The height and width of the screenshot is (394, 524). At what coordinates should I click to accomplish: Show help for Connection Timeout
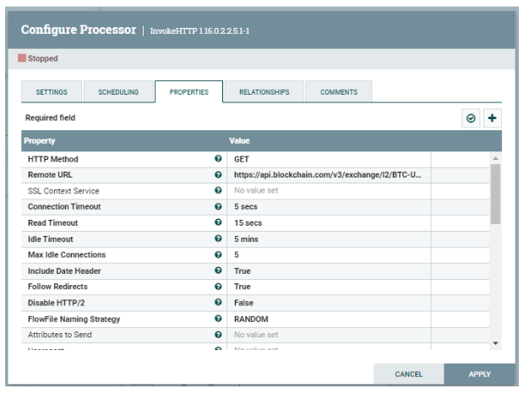click(x=218, y=206)
